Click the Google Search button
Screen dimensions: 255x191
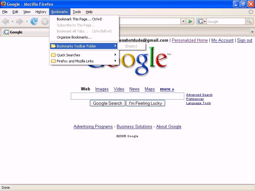[x=107, y=103]
